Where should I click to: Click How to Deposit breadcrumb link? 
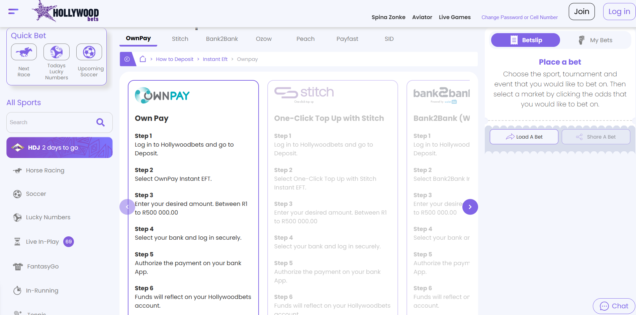point(175,59)
